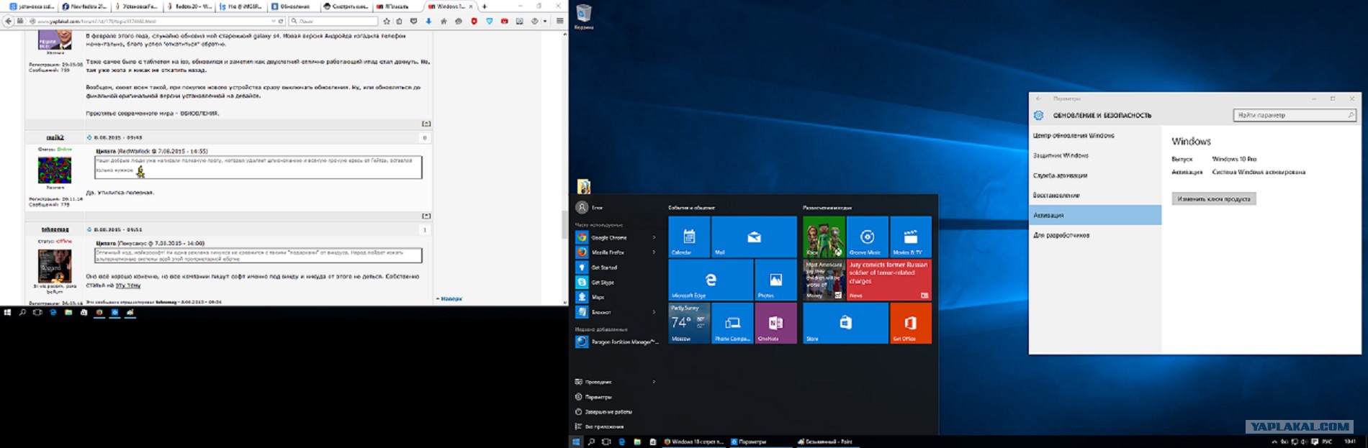Click Изменить ключ продукта button
Screen dimensions: 1368x448
[1214, 198]
